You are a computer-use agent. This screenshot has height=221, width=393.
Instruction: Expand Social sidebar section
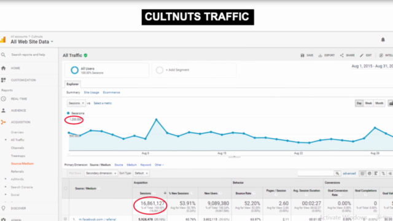coord(6,195)
